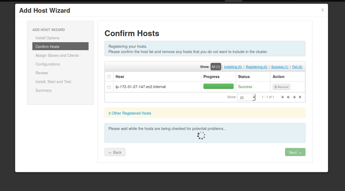Select Install Options wizard step

coord(47,38)
